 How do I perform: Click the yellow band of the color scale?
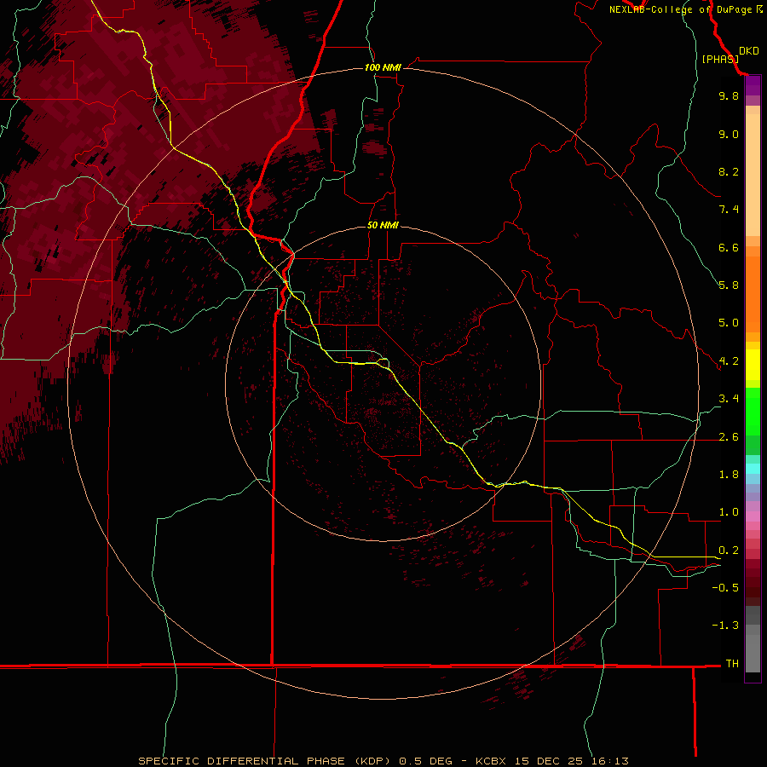tap(753, 365)
